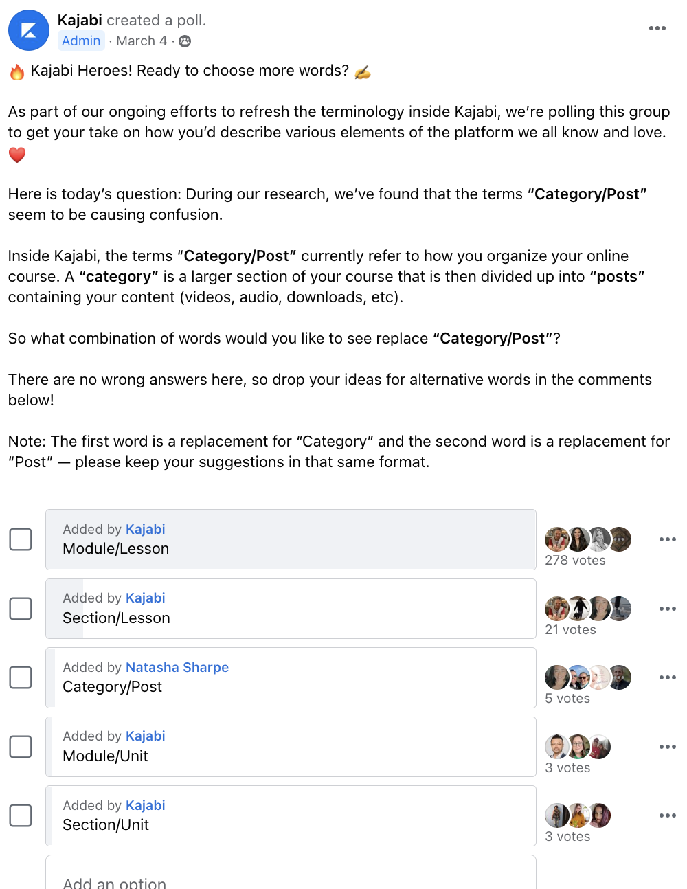The image size is (687, 889).
Task: Open the post options three-dot menu
Action: [x=657, y=28]
